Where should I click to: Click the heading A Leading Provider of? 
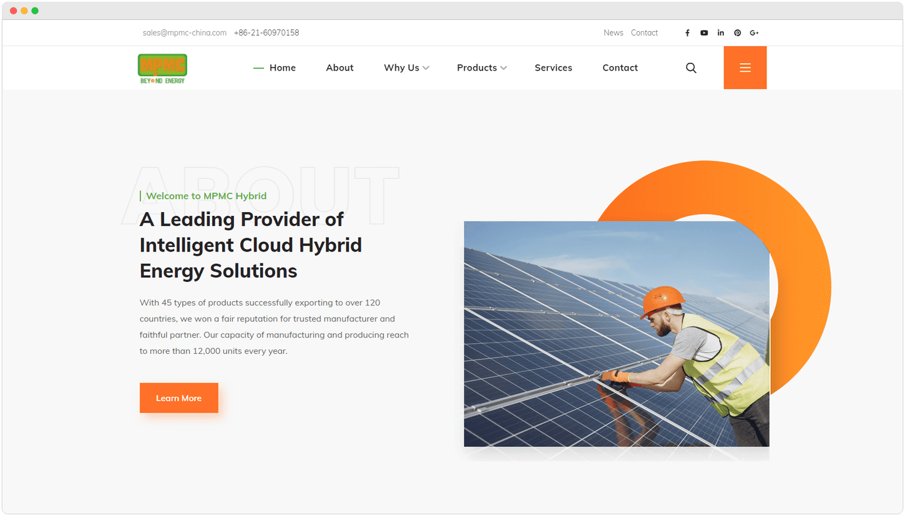(242, 219)
